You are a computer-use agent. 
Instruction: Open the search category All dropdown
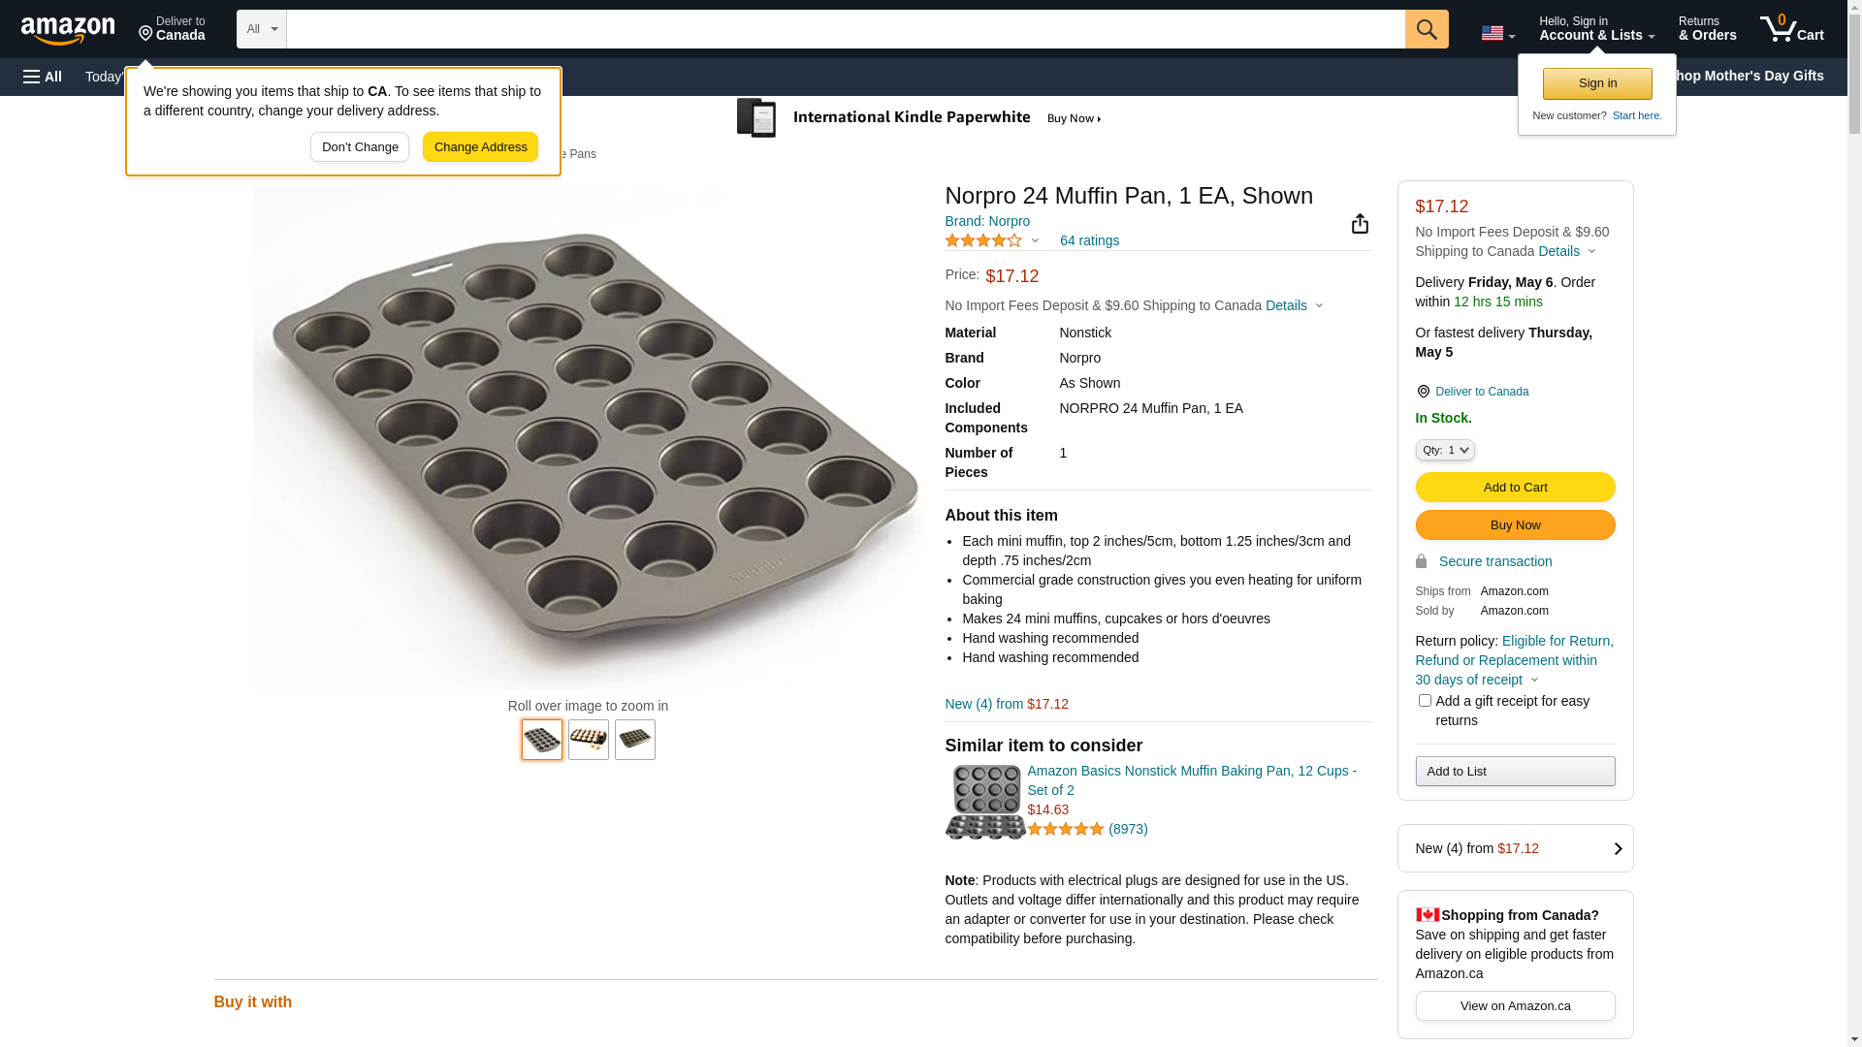[261, 29]
